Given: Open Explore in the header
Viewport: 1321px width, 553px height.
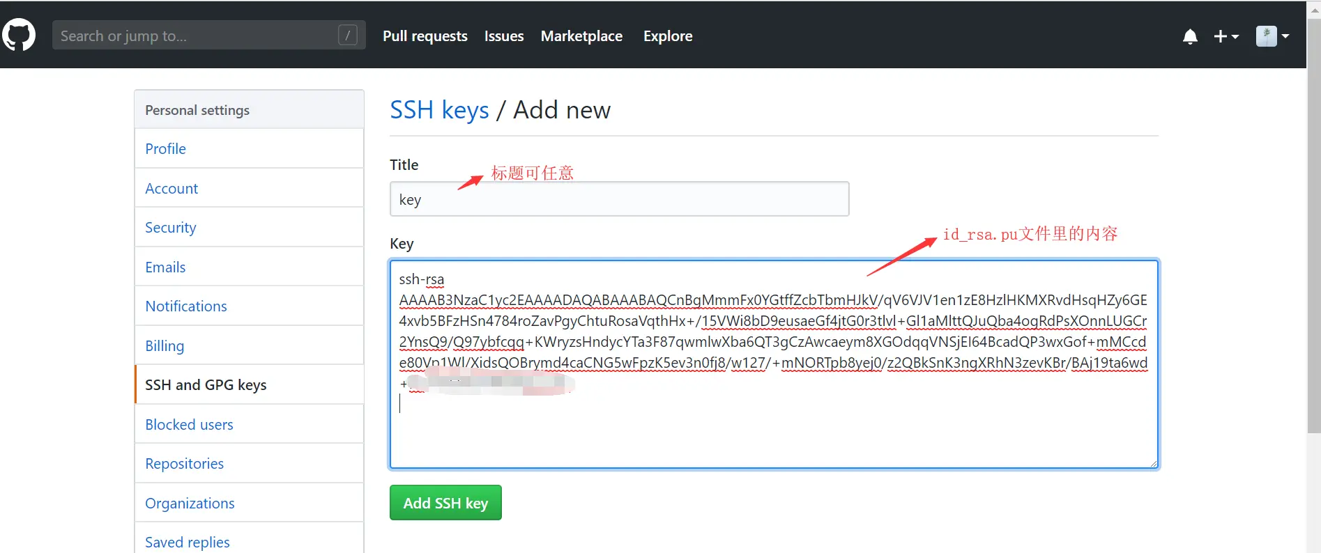Looking at the screenshot, I should pyautogui.click(x=668, y=36).
